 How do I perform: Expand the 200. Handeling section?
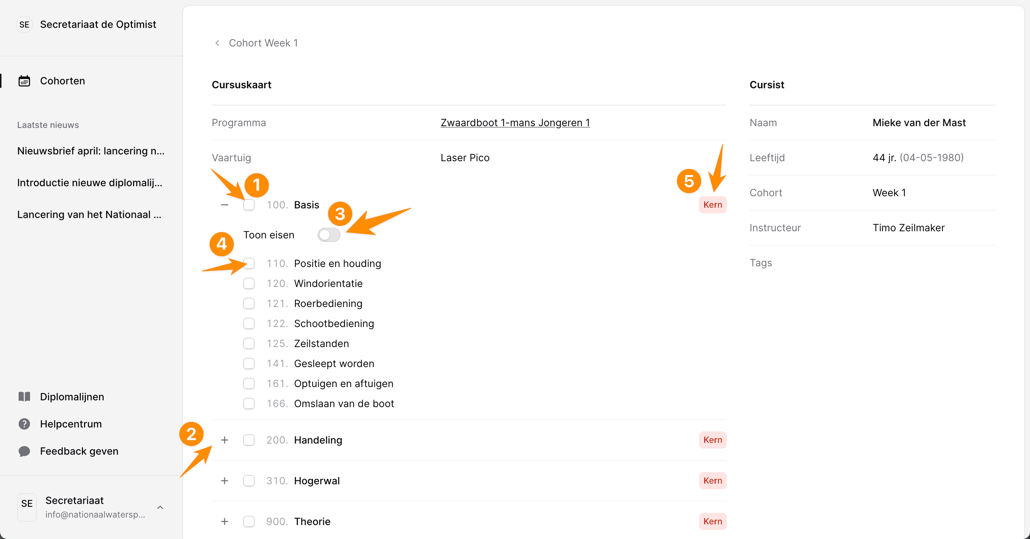coord(225,440)
